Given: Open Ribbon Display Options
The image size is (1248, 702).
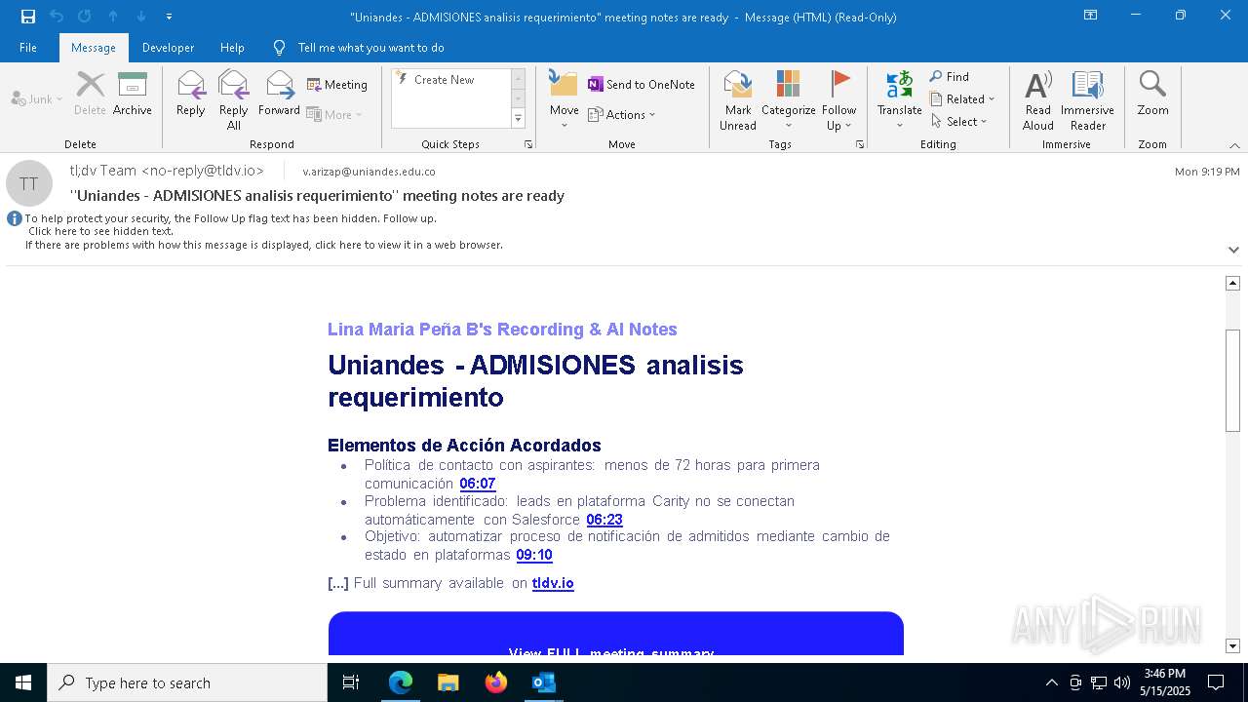Looking at the screenshot, I should pos(1091,16).
